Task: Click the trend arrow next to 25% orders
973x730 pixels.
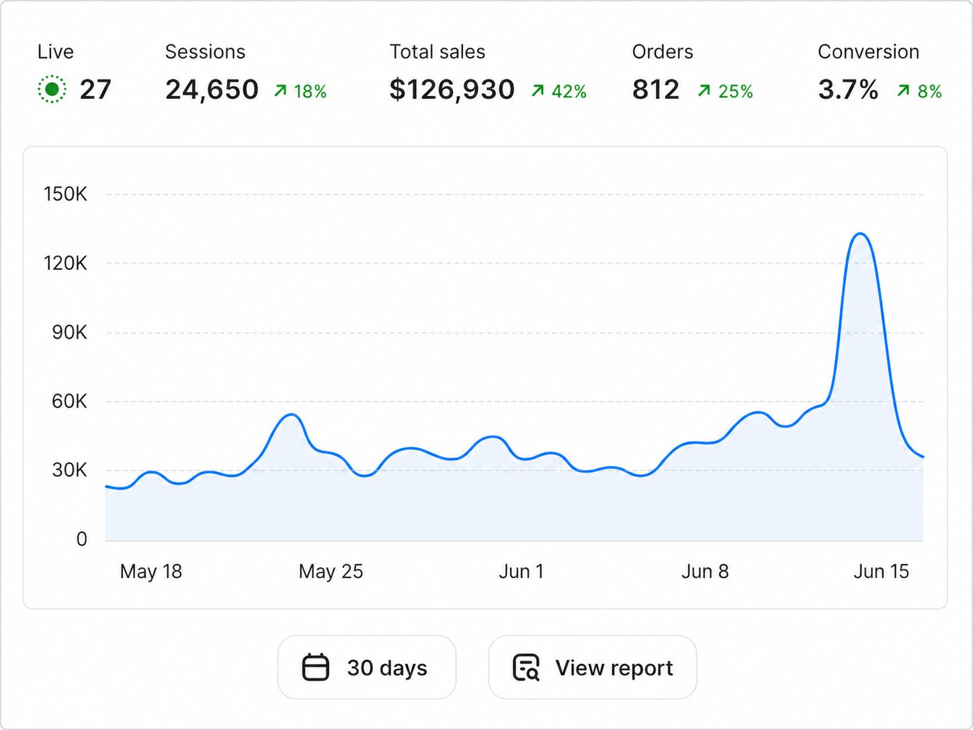Action: point(704,91)
